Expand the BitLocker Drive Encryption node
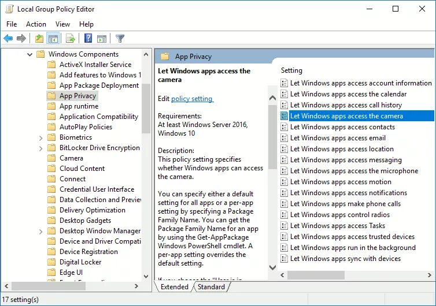The height and width of the screenshot is (306, 436). click(40, 148)
